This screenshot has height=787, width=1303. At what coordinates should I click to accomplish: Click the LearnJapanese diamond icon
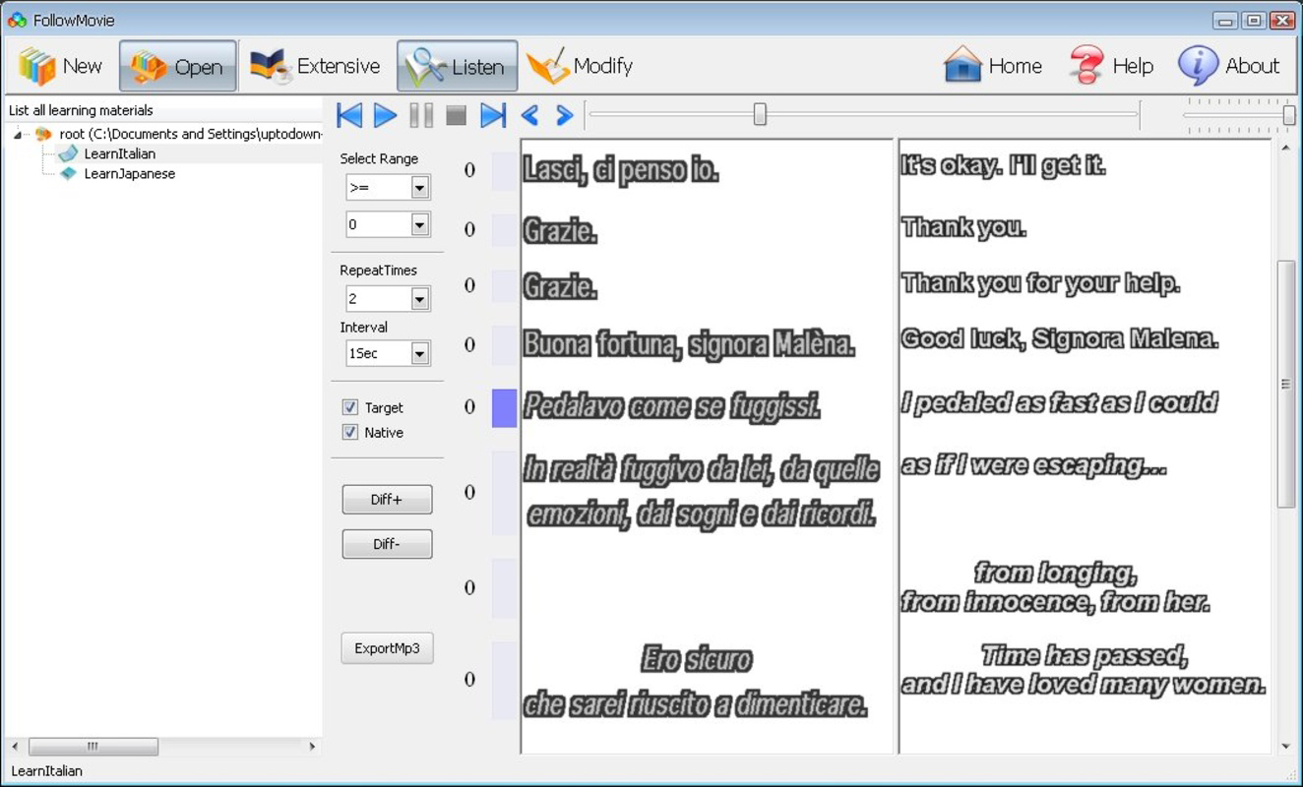pyautogui.click(x=67, y=173)
